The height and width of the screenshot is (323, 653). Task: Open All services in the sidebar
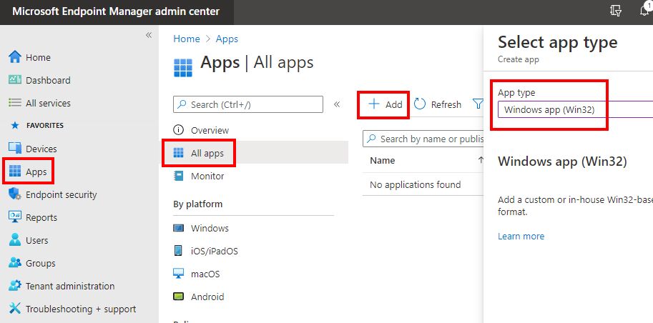[x=48, y=103]
